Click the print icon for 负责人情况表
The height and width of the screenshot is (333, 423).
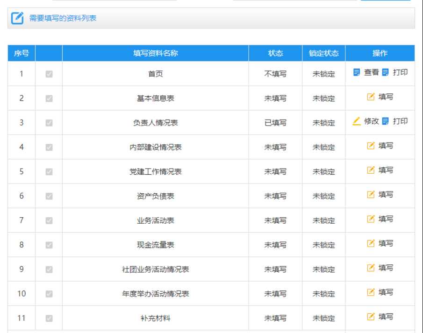point(386,121)
